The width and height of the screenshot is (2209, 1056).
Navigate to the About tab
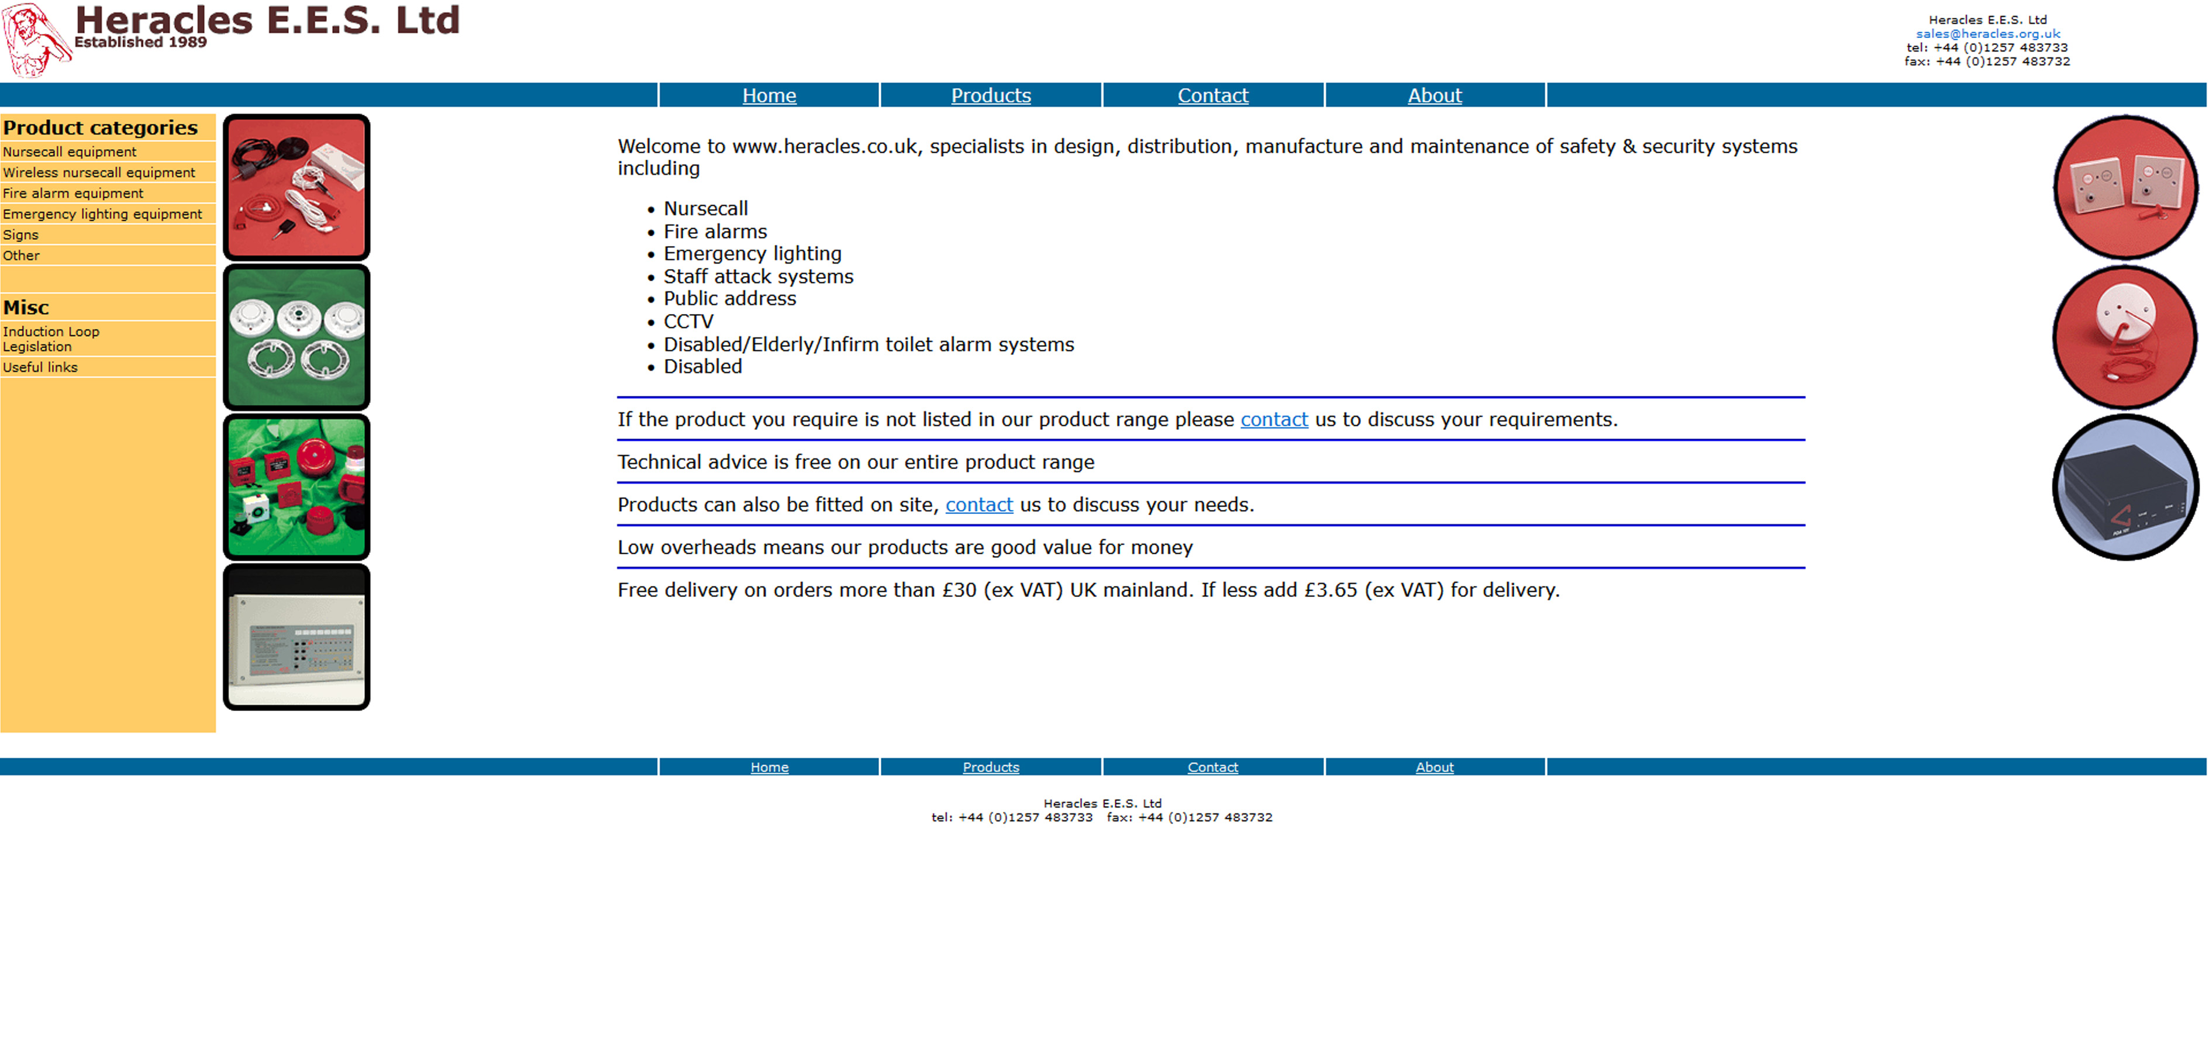1434,94
